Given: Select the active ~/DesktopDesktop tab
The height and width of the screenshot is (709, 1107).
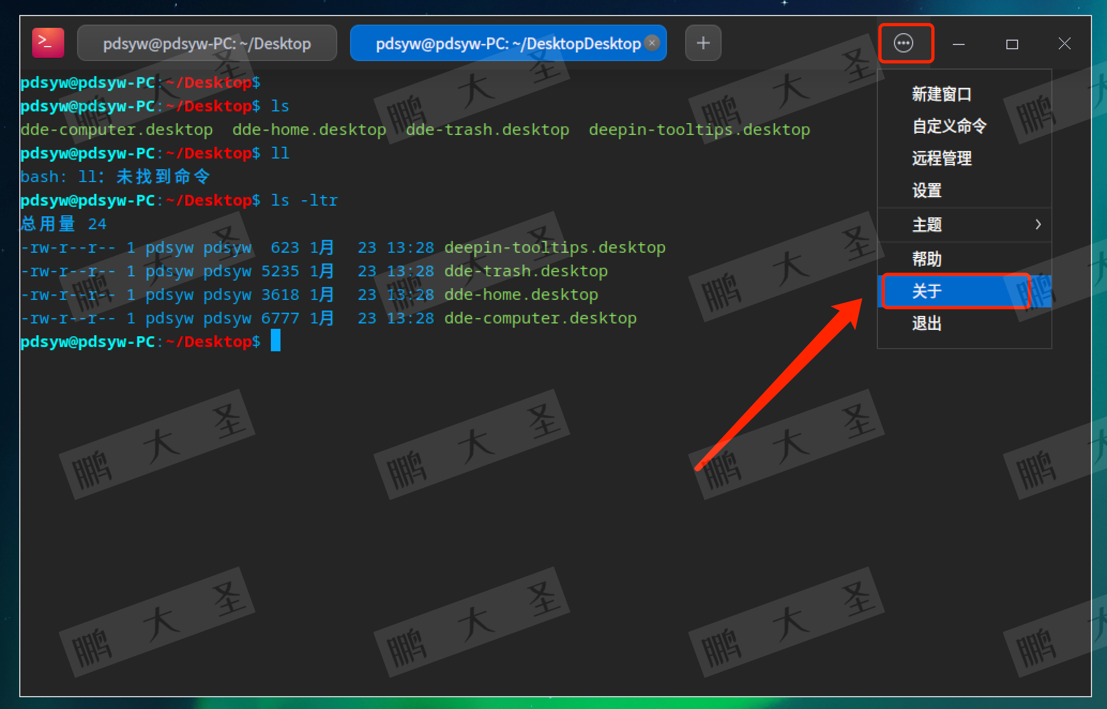Looking at the screenshot, I should tap(503, 43).
